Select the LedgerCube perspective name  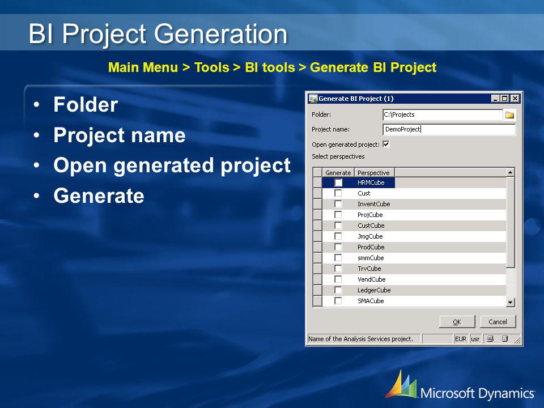click(374, 290)
